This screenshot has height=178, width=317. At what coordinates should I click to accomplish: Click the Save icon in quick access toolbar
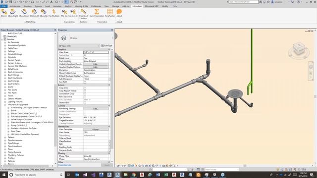10,2
